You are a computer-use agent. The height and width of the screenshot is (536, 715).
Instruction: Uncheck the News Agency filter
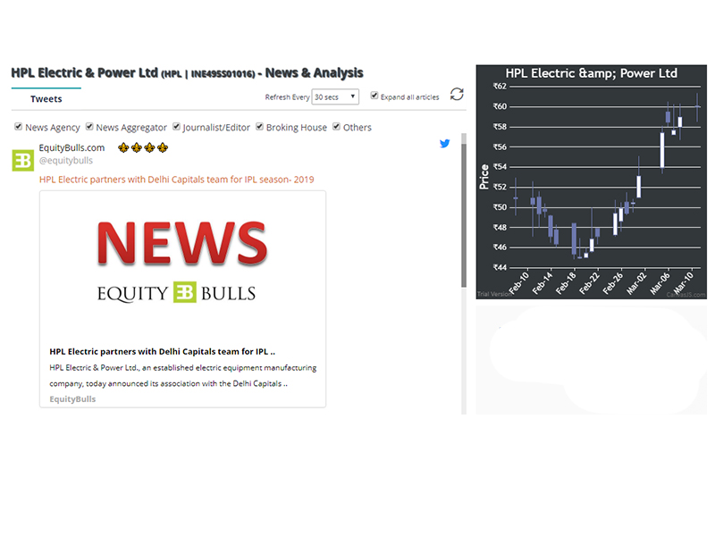[x=19, y=127]
